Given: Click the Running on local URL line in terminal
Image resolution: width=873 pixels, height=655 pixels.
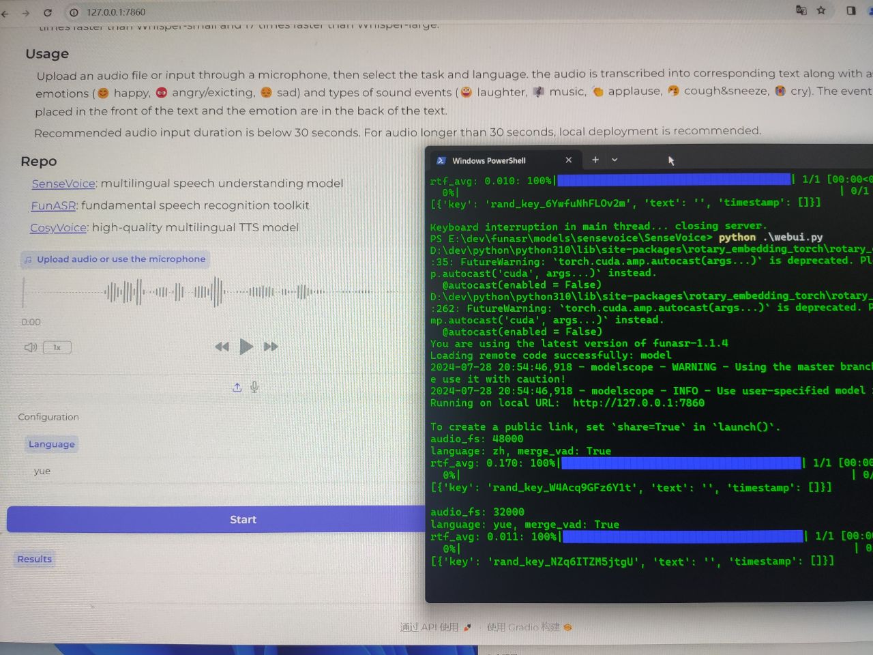Looking at the screenshot, I should pos(567,403).
